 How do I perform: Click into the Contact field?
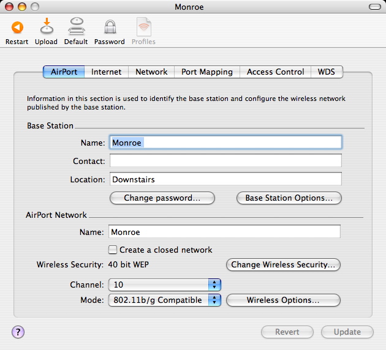tap(225, 160)
